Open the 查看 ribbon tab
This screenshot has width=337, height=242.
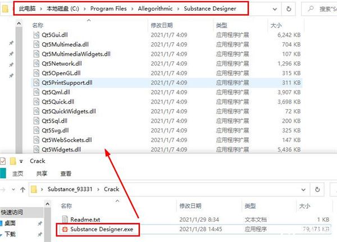(x=66, y=173)
